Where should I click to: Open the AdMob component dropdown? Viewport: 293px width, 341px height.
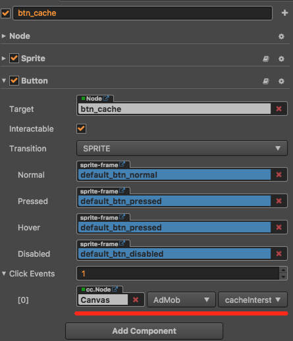point(181,300)
